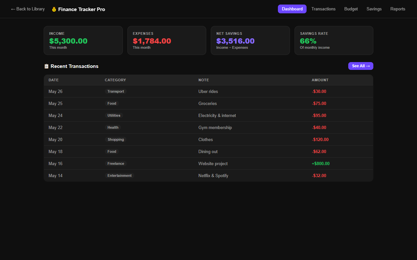Click the -$95.00 amount
This screenshot has width=417, height=260.
click(319, 115)
